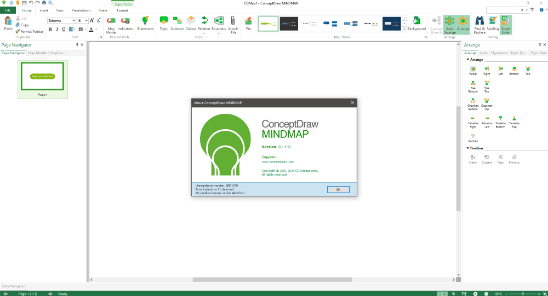Toggle Bold formatting
548x296 pixels.
tap(50, 30)
